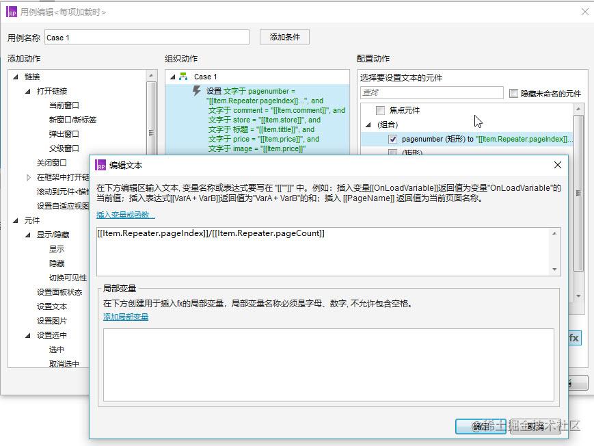Select the 显示 action
This screenshot has height=446, width=594.
click(x=57, y=249)
